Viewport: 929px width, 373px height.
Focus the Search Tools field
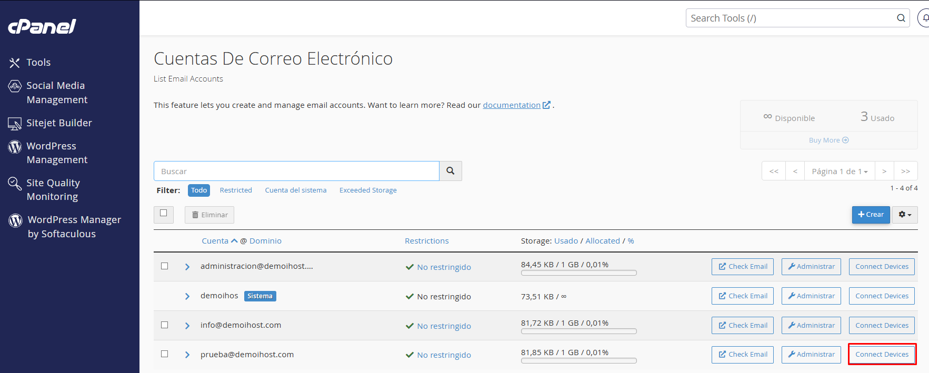[797, 18]
